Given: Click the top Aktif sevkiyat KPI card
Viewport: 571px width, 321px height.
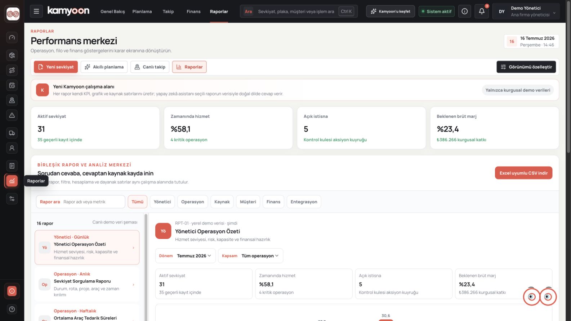Looking at the screenshot, I should click(95, 128).
